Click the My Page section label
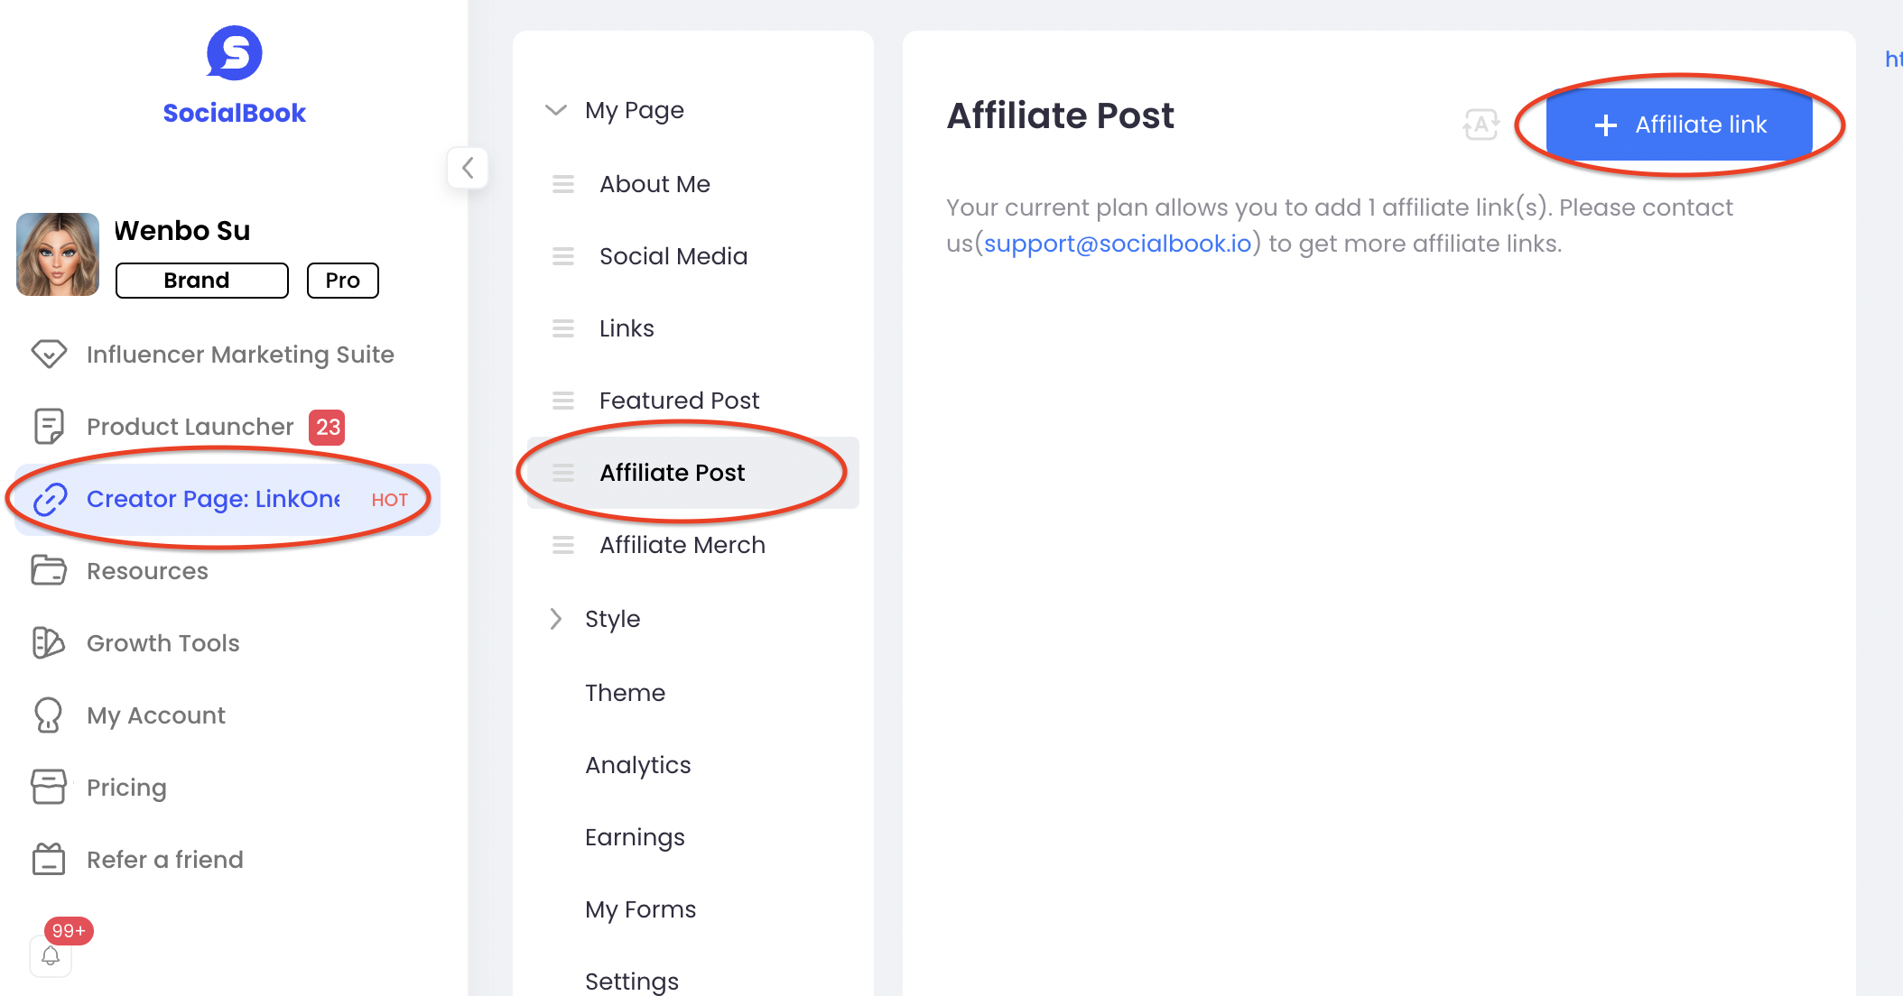This screenshot has height=996, width=1903. [x=635, y=110]
